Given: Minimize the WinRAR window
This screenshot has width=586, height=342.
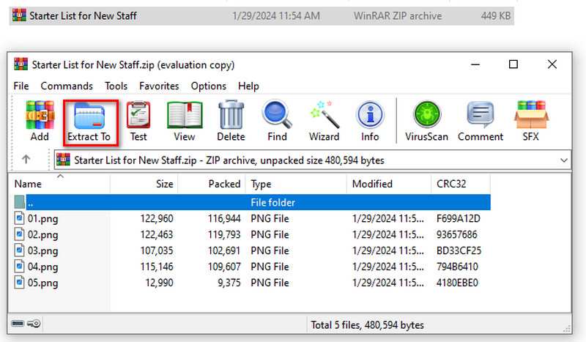Looking at the screenshot, I should click(x=475, y=64).
